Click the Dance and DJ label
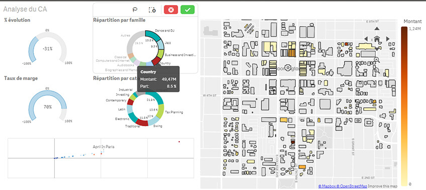This screenshot has height=190, width=426. tap(164, 31)
